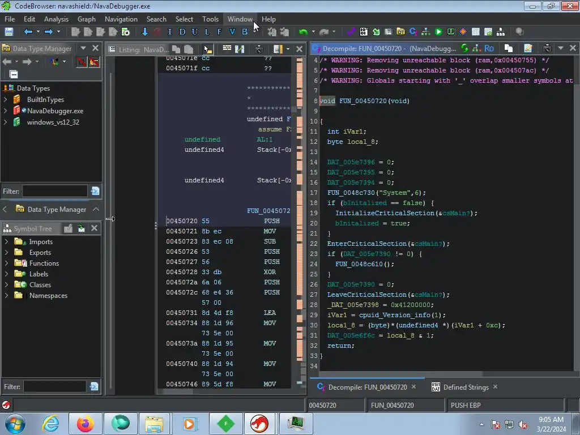Click the green play Script Manager icon
The width and height of the screenshot is (580, 435).
click(438, 32)
